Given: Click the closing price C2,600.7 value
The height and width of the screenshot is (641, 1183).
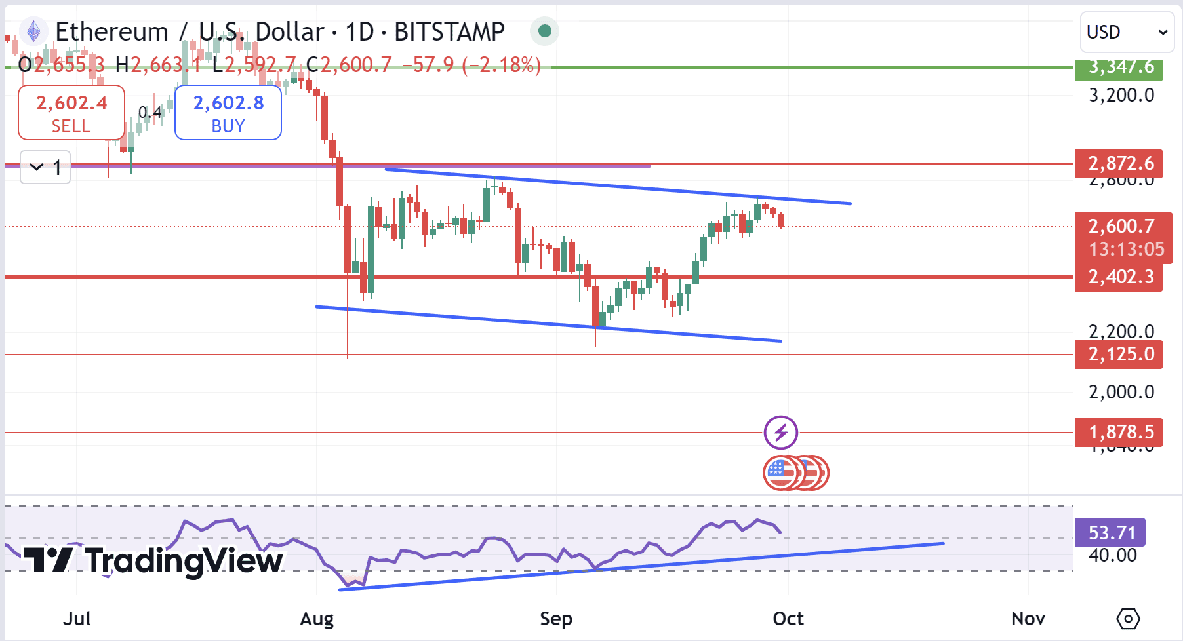Looking at the screenshot, I should tap(349, 65).
